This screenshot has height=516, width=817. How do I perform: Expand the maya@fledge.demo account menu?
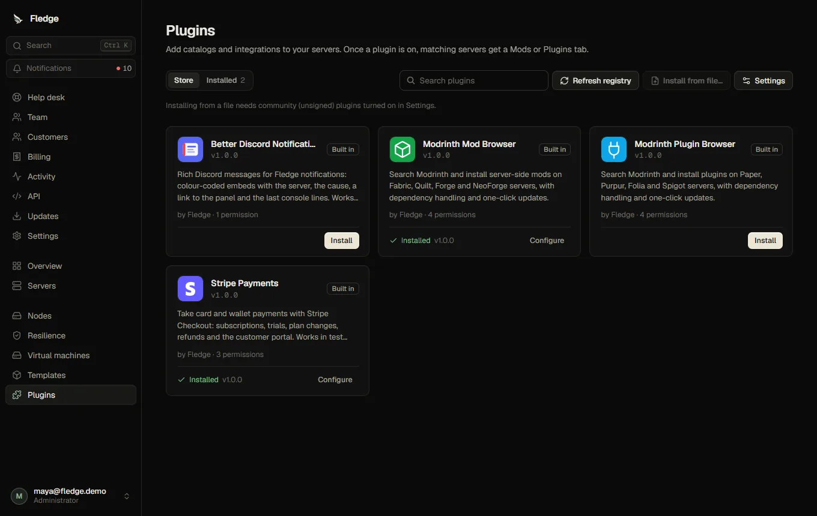(71, 496)
